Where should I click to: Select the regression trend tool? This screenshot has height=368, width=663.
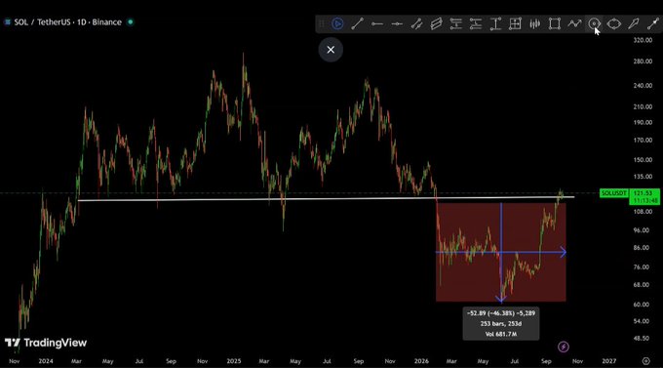point(436,24)
